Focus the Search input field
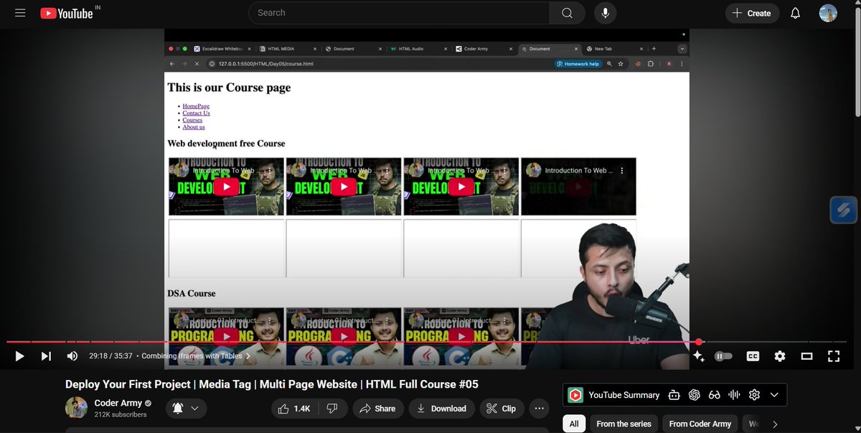Image resolution: width=861 pixels, height=433 pixels. [x=399, y=13]
